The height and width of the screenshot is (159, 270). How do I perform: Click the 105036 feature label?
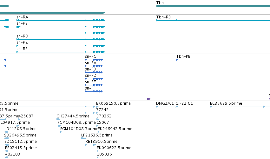click(104, 154)
